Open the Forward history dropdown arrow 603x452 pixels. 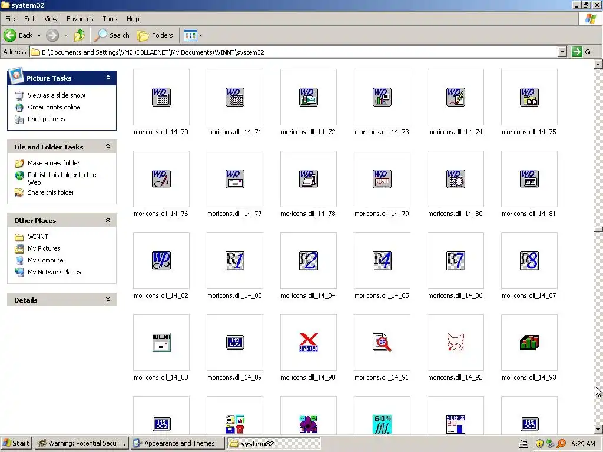tap(65, 36)
